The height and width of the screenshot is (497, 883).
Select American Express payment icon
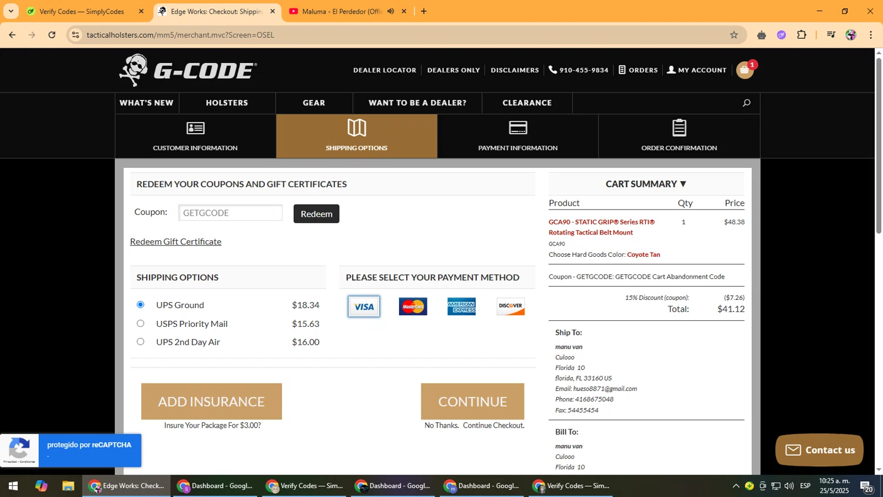[462, 307]
